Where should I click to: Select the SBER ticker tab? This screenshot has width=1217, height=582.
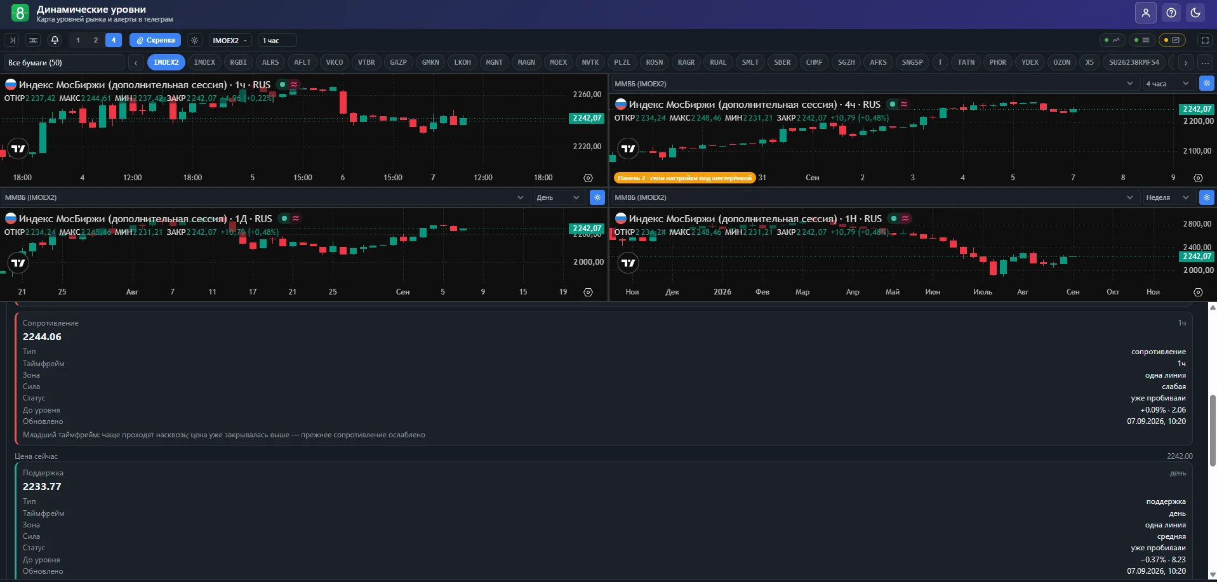click(782, 62)
